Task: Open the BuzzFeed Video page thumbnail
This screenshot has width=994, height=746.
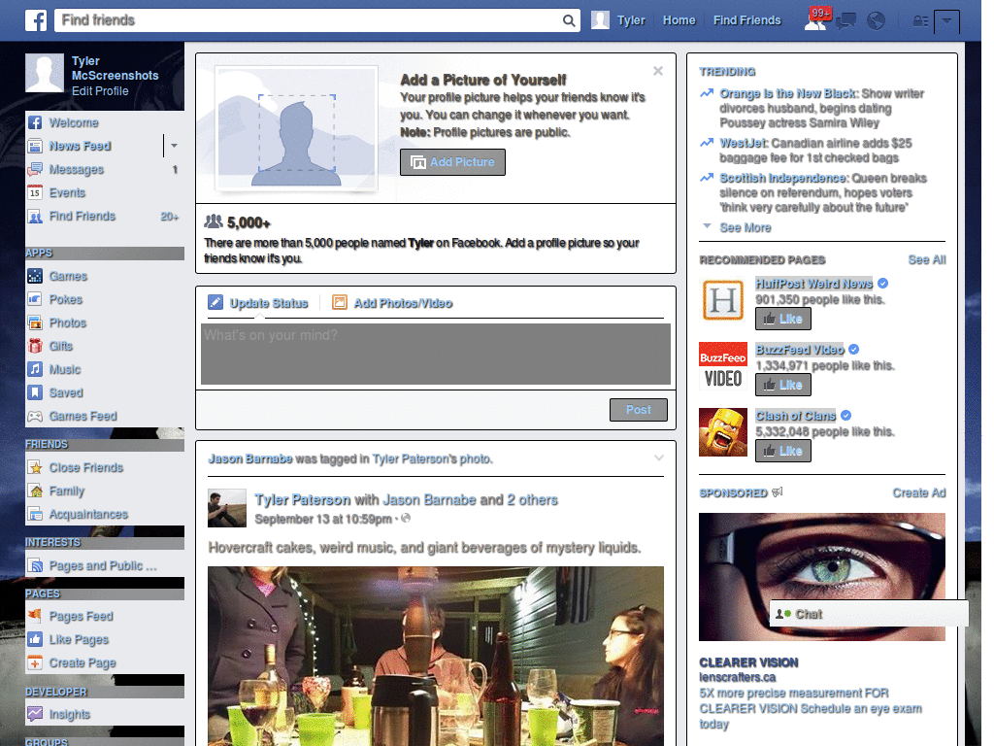Action: [x=723, y=366]
